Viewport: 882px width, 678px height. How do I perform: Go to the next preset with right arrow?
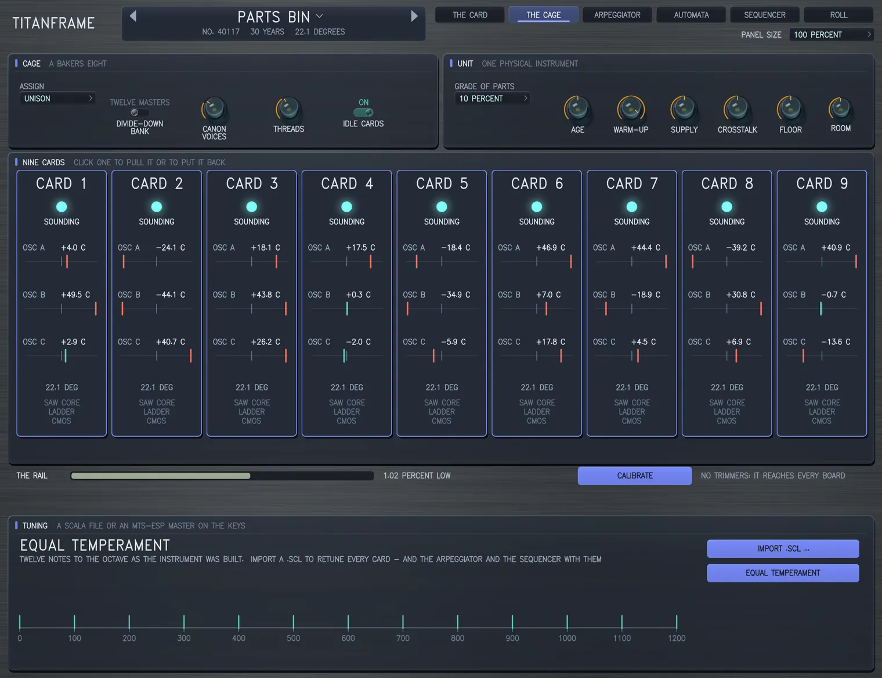pyautogui.click(x=414, y=16)
